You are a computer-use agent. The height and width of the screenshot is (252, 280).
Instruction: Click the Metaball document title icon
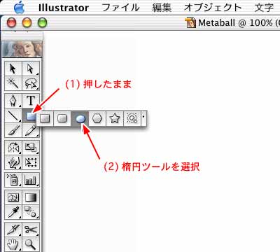191,22
